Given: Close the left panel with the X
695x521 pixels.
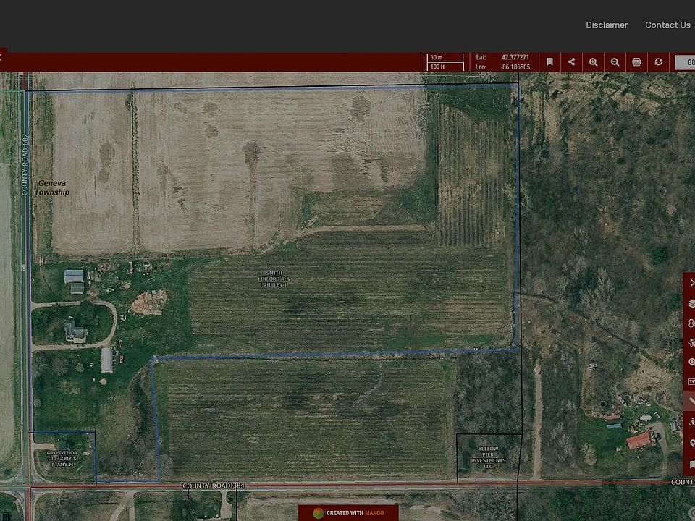Looking at the screenshot, I should [x=1, y=56].
